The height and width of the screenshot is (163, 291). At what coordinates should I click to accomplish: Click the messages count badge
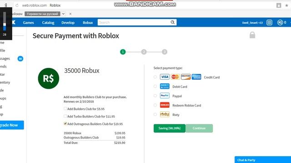(20, 58)
